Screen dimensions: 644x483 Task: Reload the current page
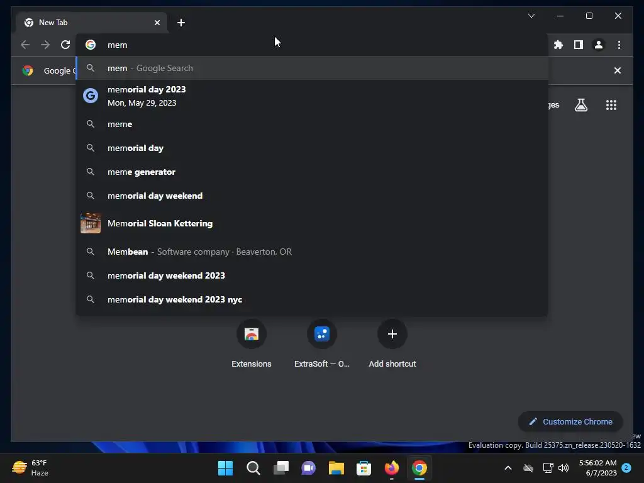tap(65, 45)
